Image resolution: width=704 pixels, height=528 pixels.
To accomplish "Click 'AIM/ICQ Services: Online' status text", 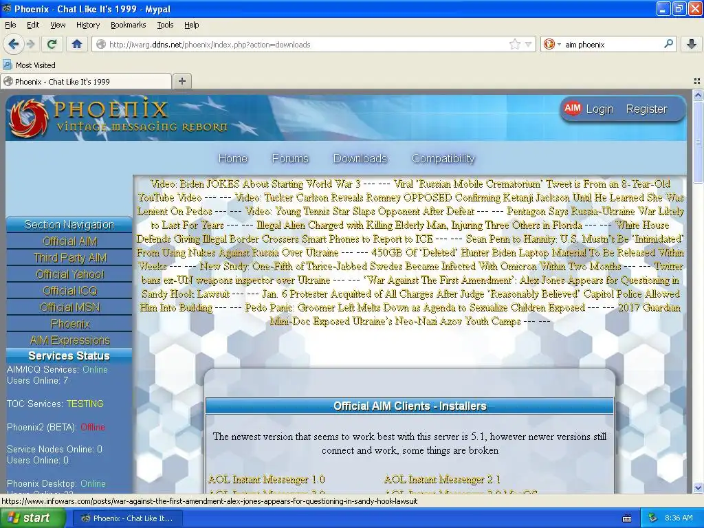I will (x=57, y=369).
